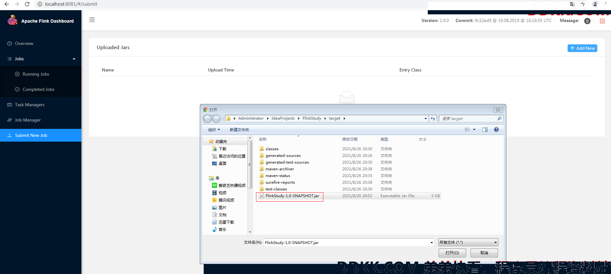Screen dimensions: 611x274
Task: Open the filename history dropdown arrow
Action: (x=432, y=242)
